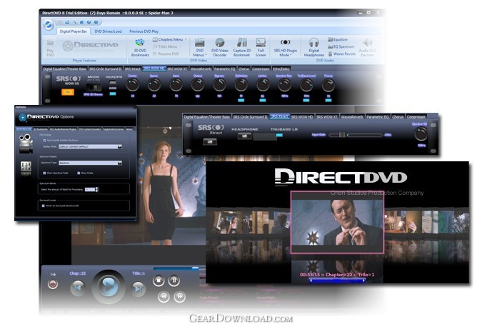Open the Spectrum Type combo box
Image resolution: width=482 pixels, height=324 pixels.
point(91,163)
